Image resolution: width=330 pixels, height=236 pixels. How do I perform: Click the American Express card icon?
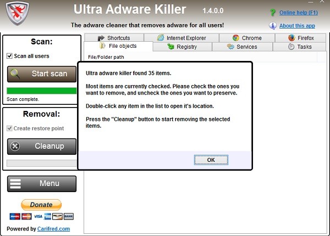tap(48, 216)
